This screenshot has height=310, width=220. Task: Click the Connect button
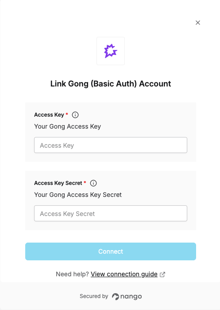coord(111,251)
